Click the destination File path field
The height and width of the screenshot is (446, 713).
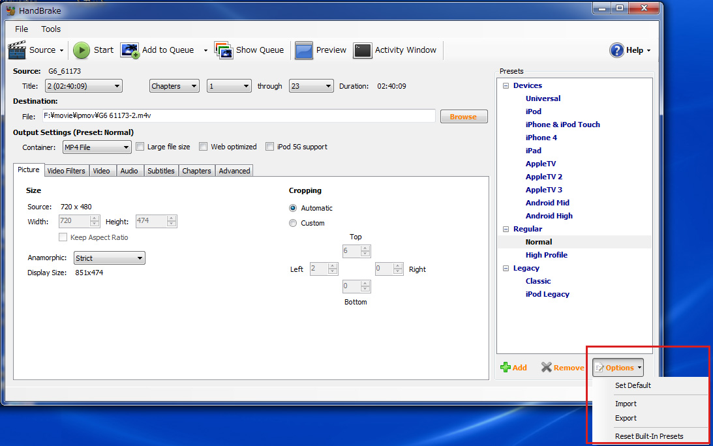click(x=239, y=116)
